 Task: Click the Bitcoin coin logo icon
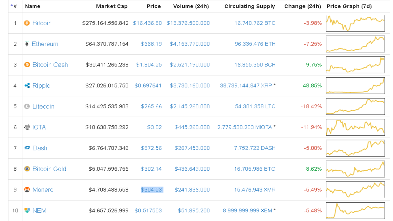(27, 23)
